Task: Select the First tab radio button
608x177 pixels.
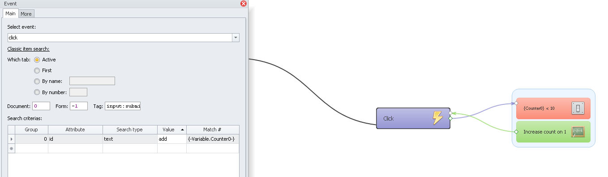Action: (x=37, y=70)
